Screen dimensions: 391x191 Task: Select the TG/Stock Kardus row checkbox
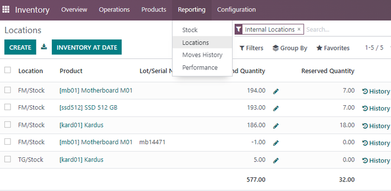tap(7, 159)
